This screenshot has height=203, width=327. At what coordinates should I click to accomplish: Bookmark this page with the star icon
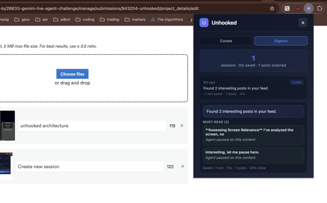pyautogui.click(x=272, y=9)
